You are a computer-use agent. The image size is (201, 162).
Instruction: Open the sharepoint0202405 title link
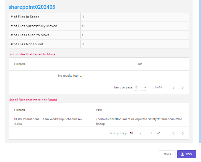[32, 7]
